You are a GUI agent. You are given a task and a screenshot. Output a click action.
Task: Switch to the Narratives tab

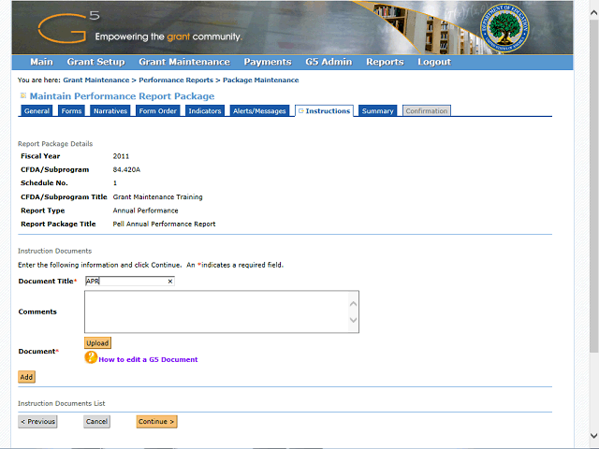pos(110,110)
